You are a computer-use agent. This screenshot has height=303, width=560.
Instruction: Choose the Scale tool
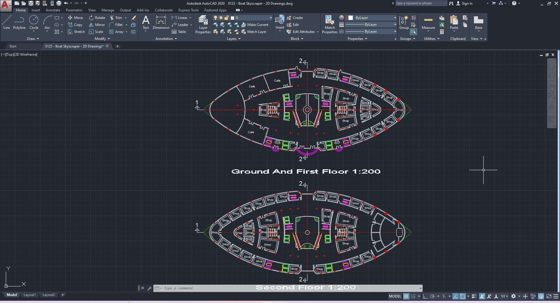[96, 32]
